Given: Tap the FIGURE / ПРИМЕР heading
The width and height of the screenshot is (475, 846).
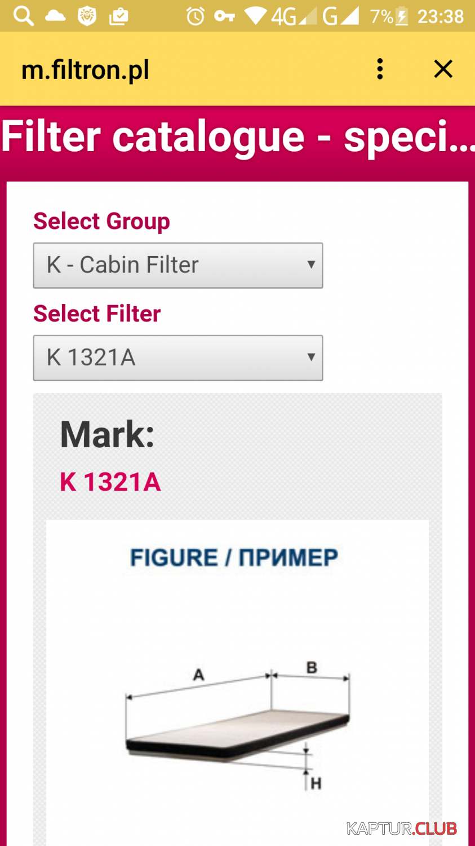Looking at the screenshot, I should point(234,558).
